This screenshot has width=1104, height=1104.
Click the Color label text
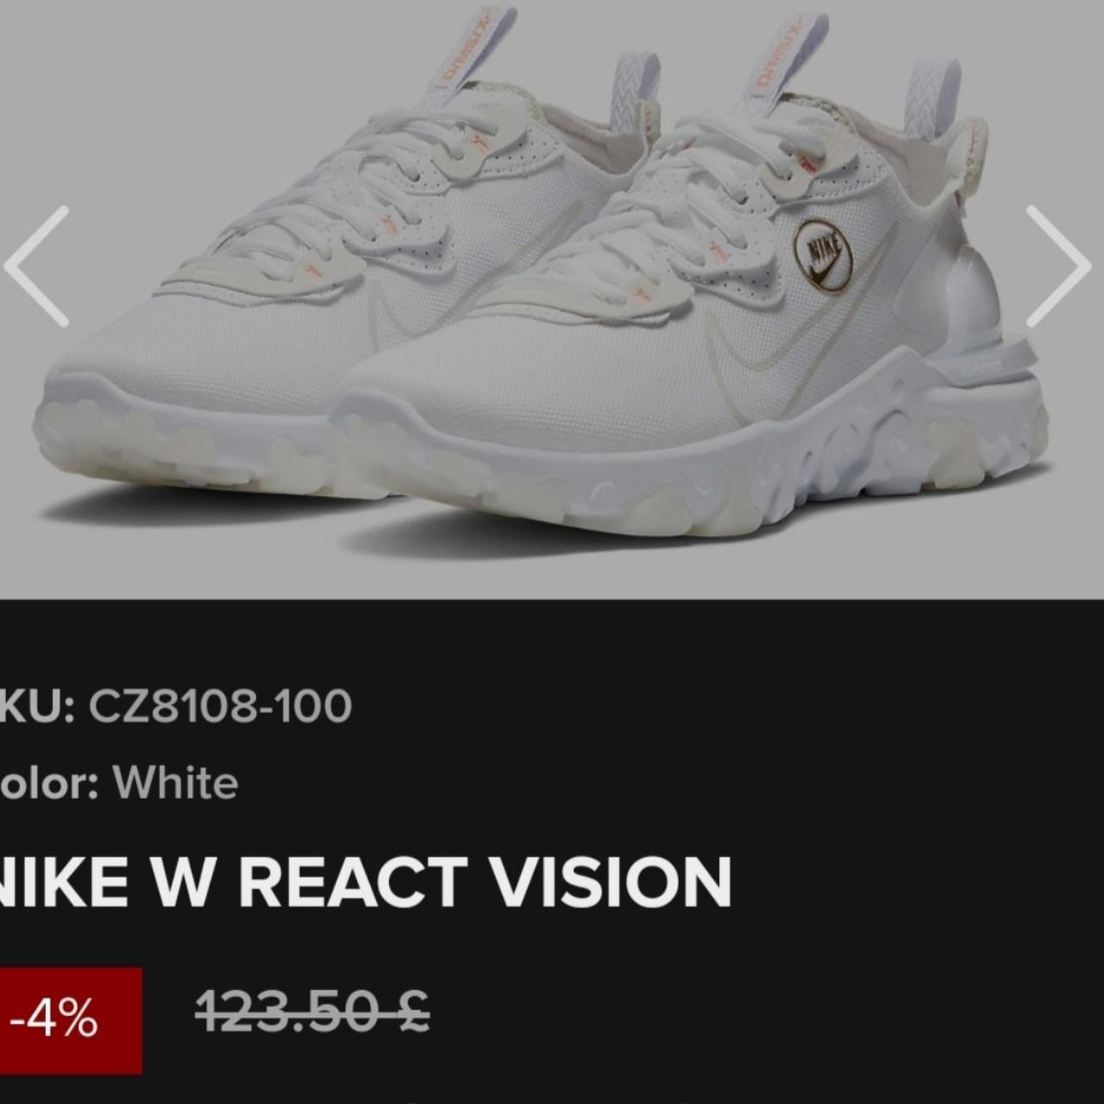(x=49, y=783)
